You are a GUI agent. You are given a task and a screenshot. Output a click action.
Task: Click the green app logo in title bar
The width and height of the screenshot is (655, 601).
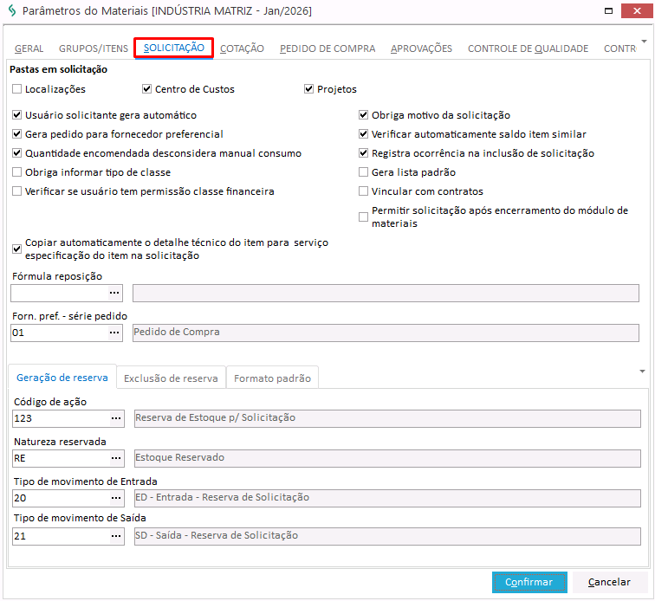point(12,10)
